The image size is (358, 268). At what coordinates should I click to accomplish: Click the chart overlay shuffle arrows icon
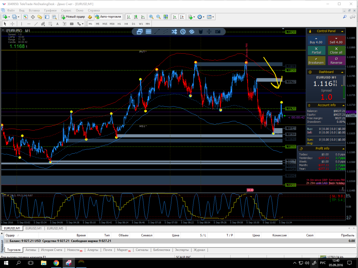click(174, 32)
